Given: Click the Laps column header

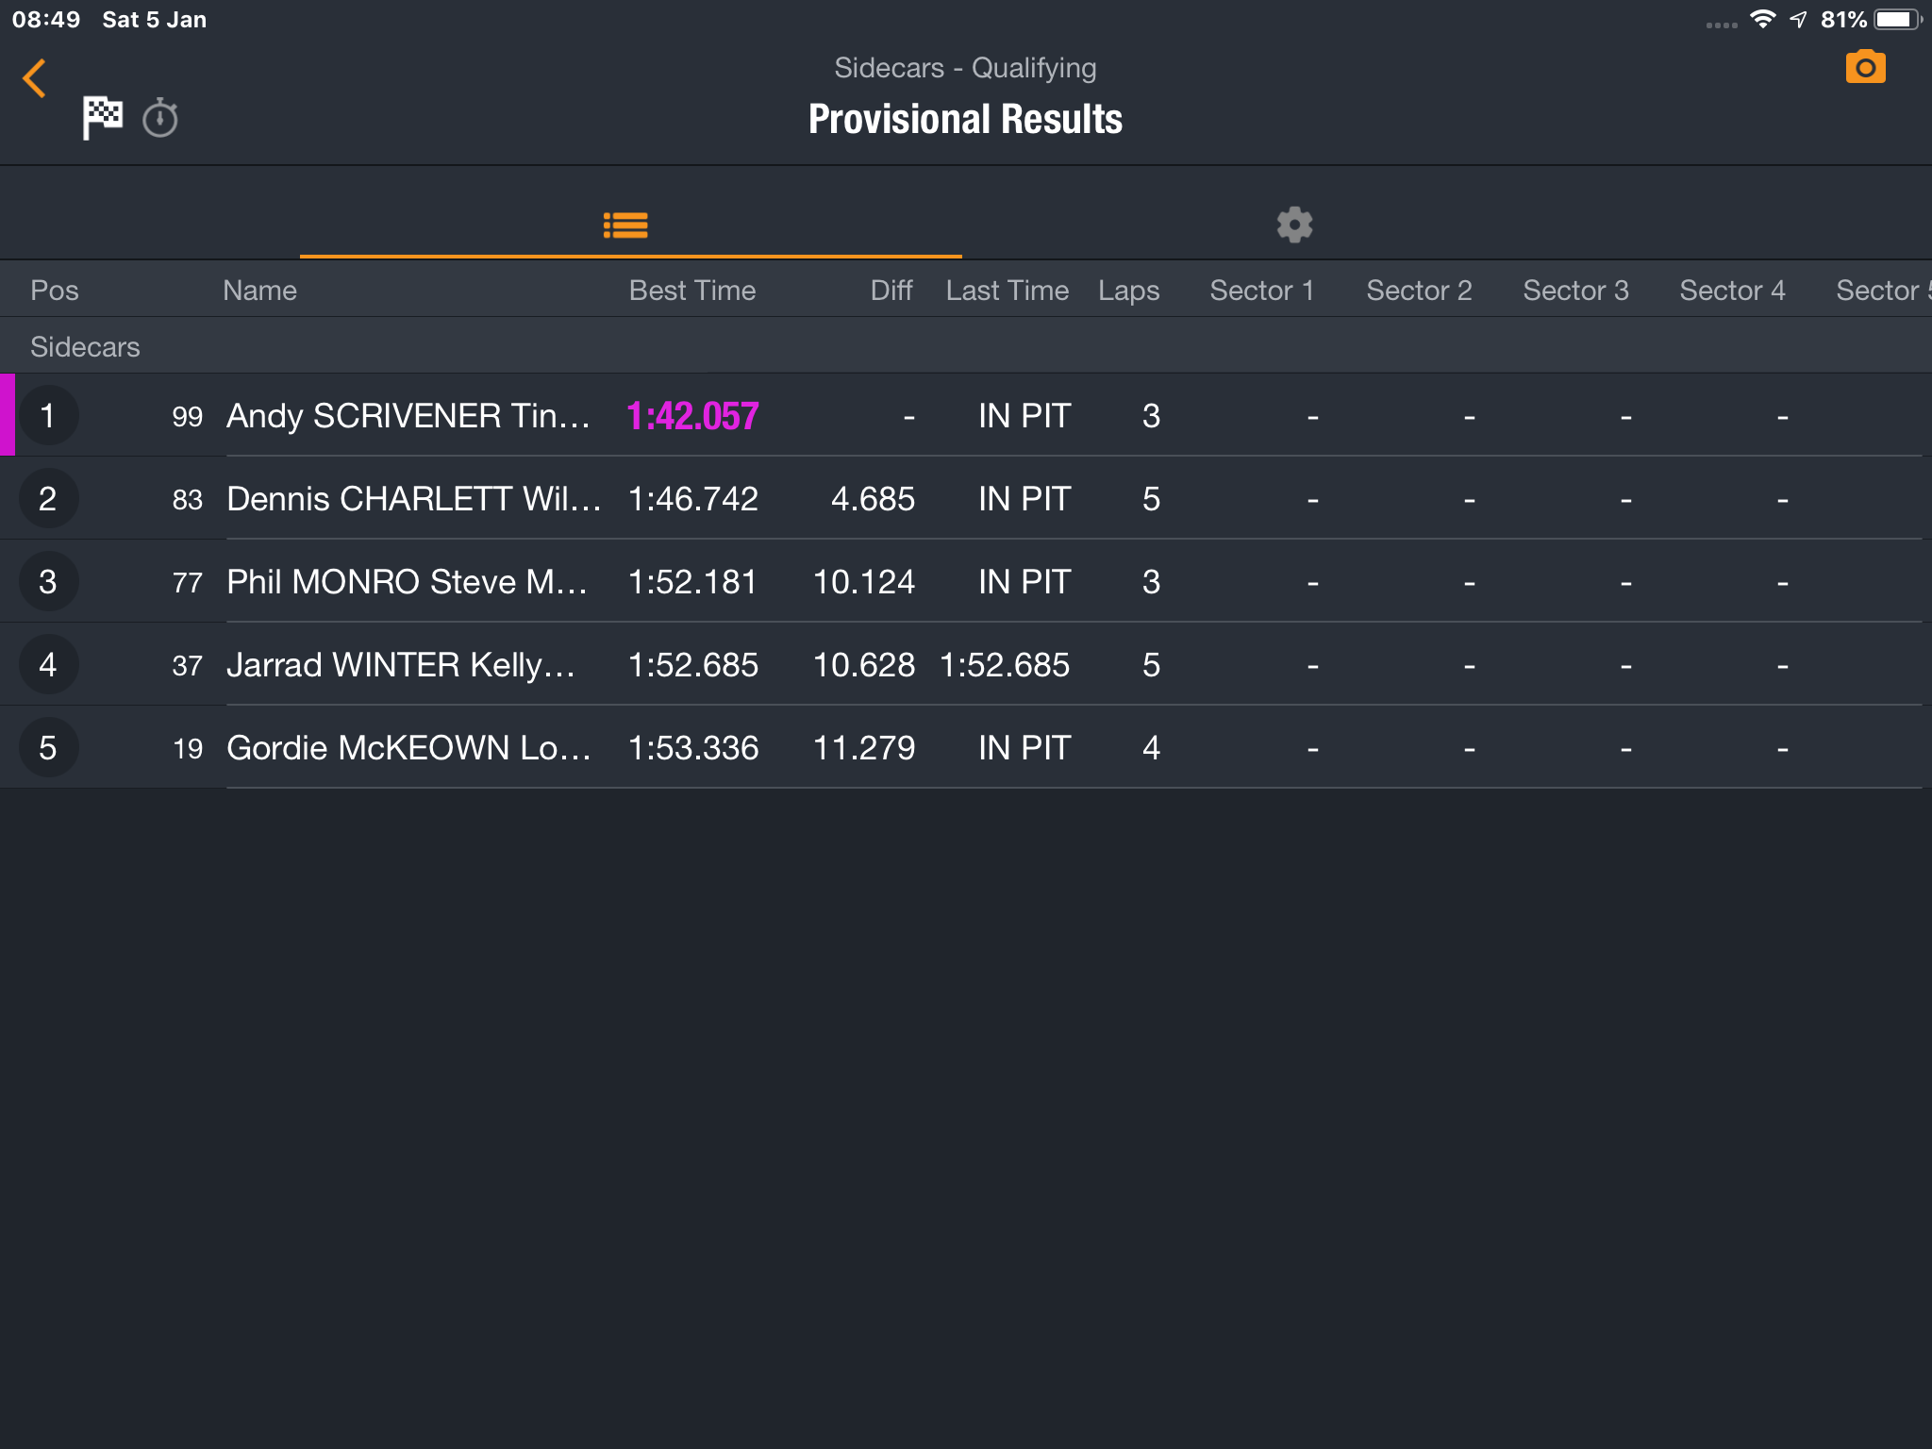Looking at the screenshot, I should point(1128,291).
